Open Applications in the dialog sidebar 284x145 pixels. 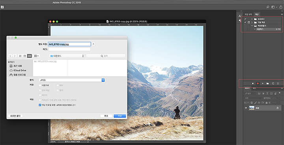click(18, 74)
